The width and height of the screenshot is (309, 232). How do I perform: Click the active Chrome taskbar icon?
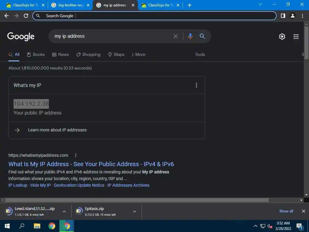[x=67, y=226]
